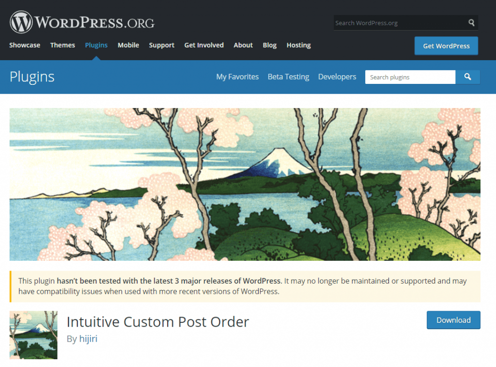
Task: Navigate to the About page
Action: (x=243, y=45)
